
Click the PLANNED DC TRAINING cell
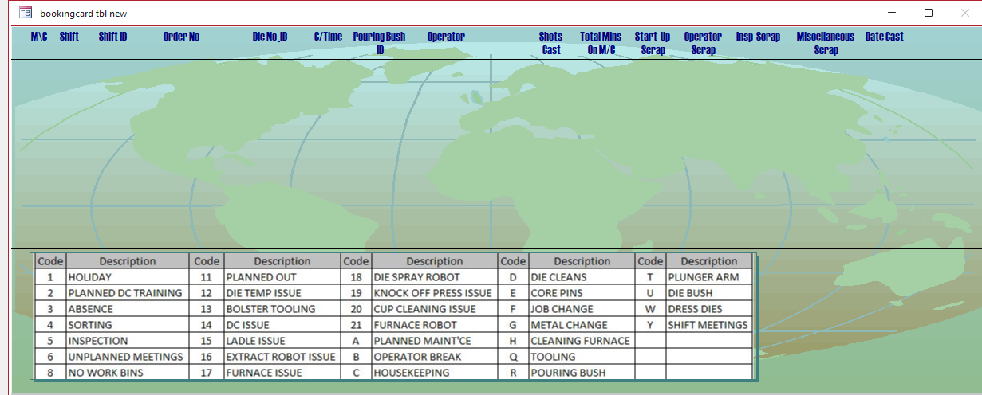point(128,293)
